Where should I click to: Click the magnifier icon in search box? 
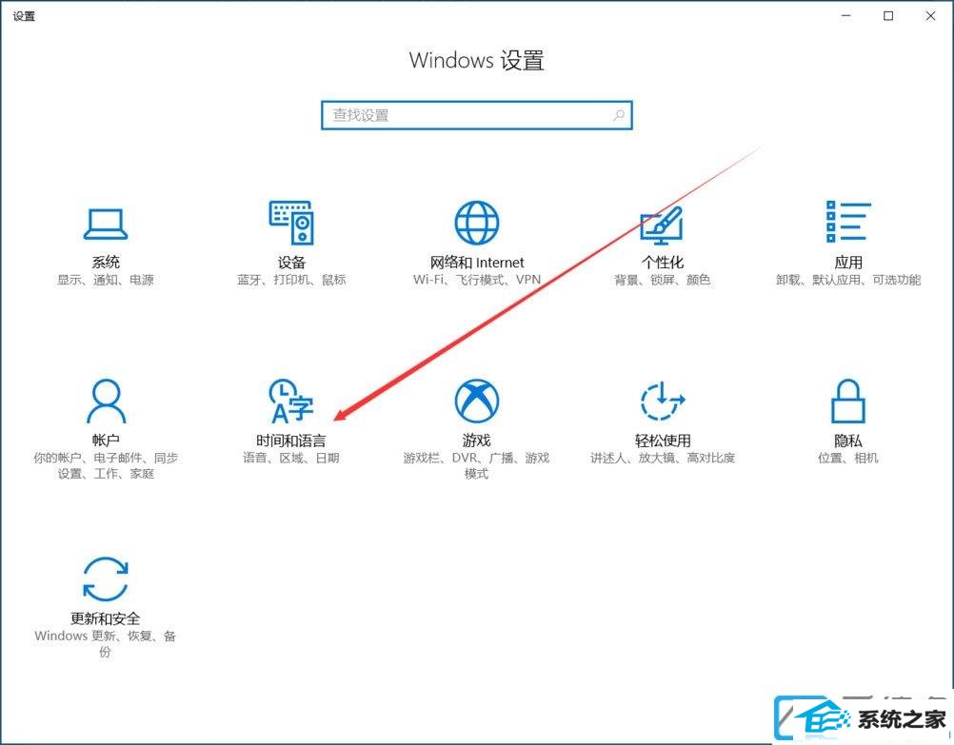[x=619, y=115]
